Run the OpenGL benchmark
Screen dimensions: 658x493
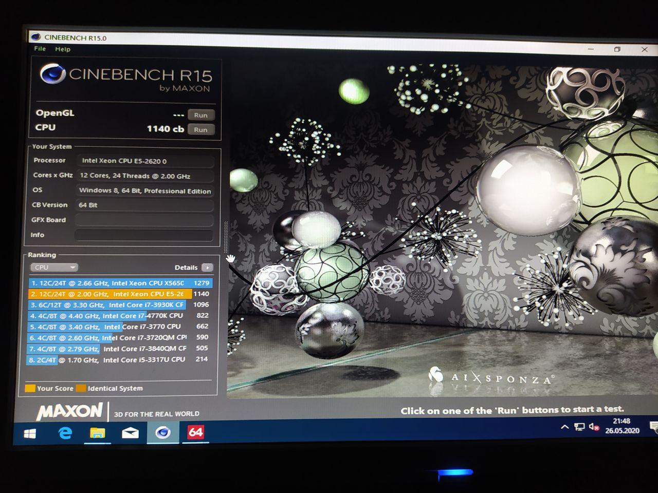pos(201,115)
